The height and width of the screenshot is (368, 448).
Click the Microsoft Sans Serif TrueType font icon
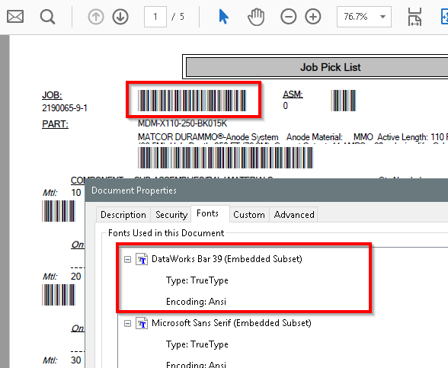(142, 323)
